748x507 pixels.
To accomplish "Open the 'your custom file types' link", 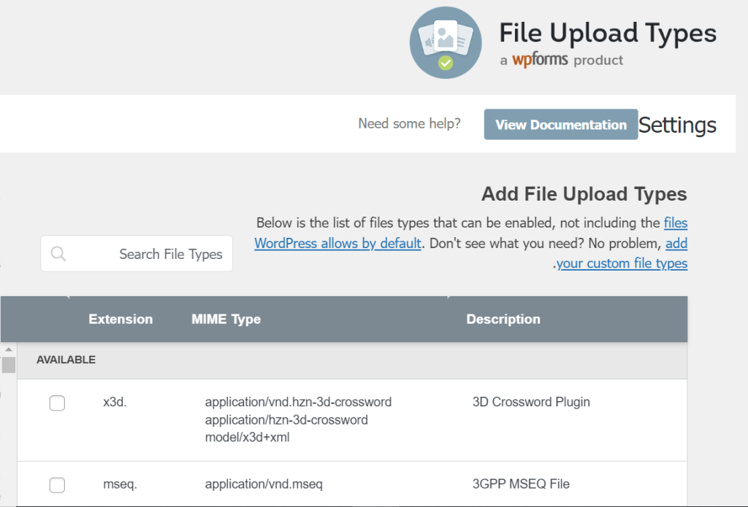I will click(622, 263).
